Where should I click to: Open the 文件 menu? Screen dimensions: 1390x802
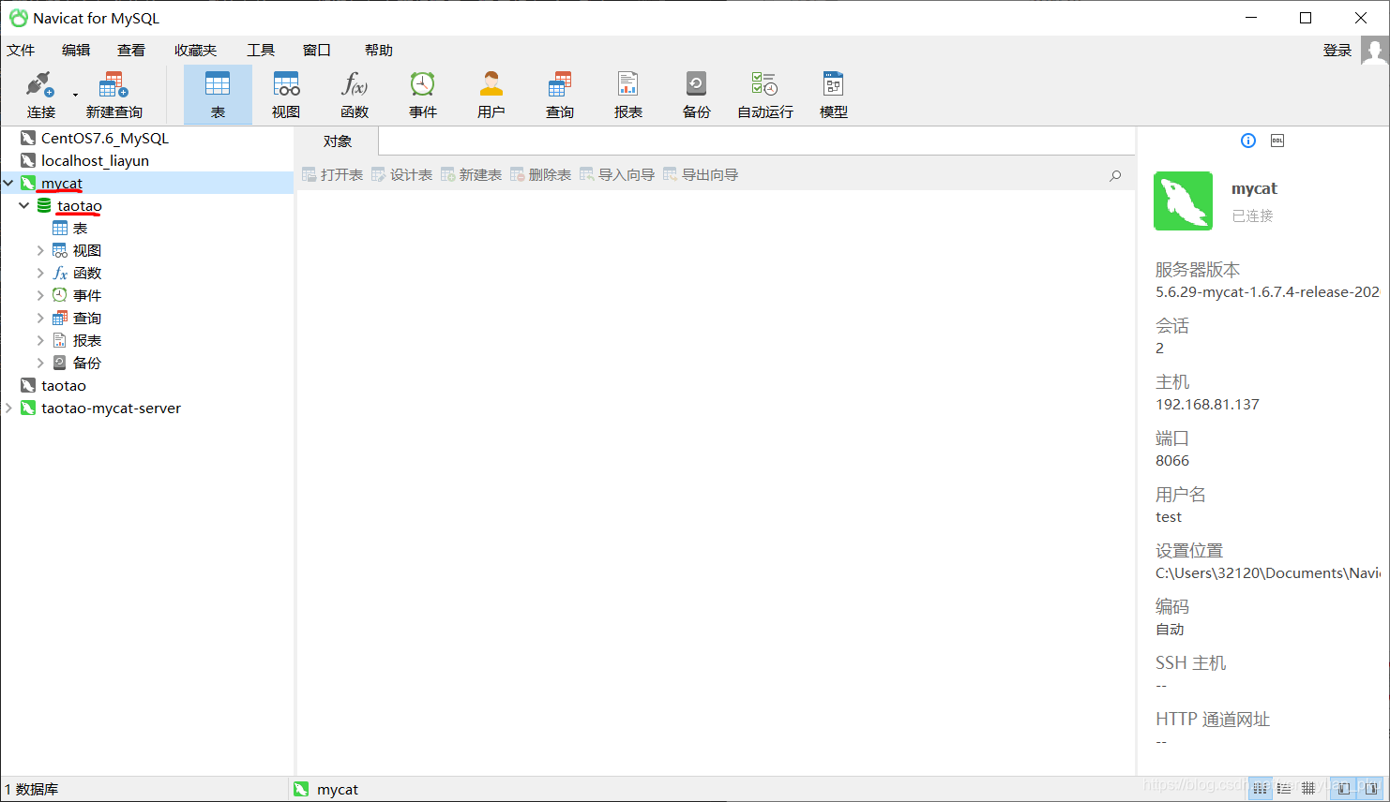tap(21, 51)
